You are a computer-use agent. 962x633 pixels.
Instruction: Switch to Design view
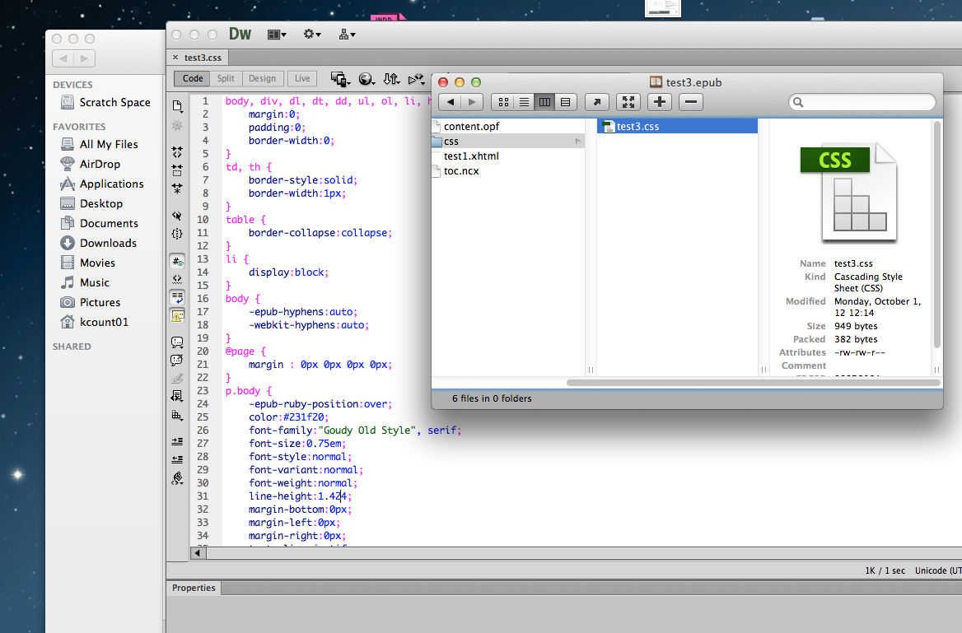tap(262, 79)
